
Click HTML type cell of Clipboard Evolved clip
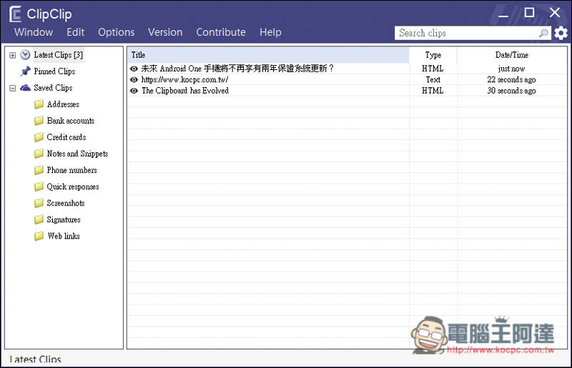click(433, 91)
